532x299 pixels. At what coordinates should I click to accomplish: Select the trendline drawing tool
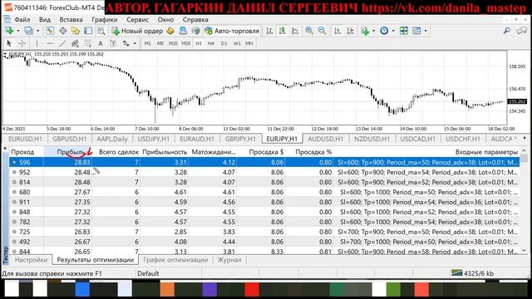click(62, 43)
